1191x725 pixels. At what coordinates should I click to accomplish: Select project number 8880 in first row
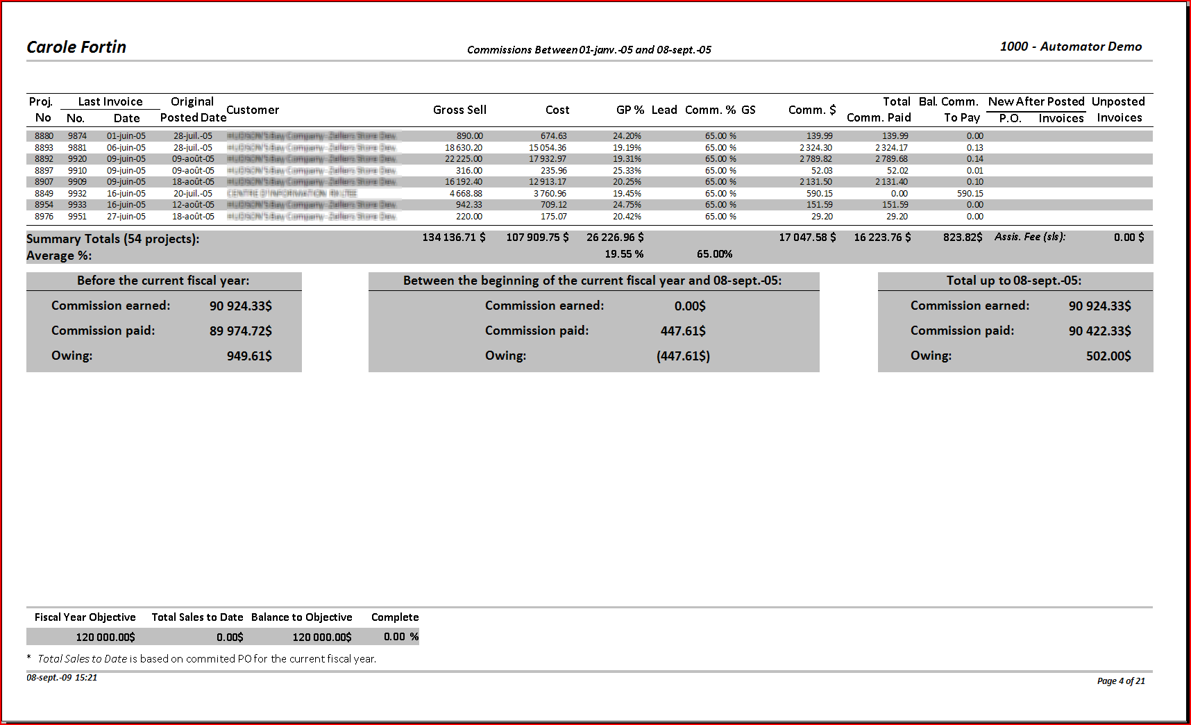point(44,136)
